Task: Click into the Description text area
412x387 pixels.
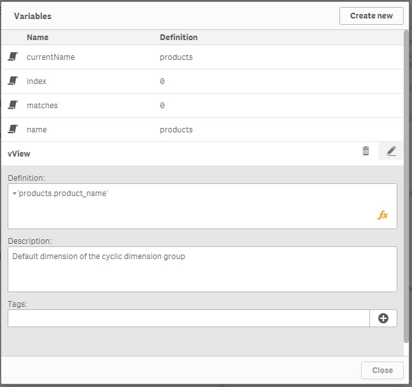Action: [x=202, y=269]
